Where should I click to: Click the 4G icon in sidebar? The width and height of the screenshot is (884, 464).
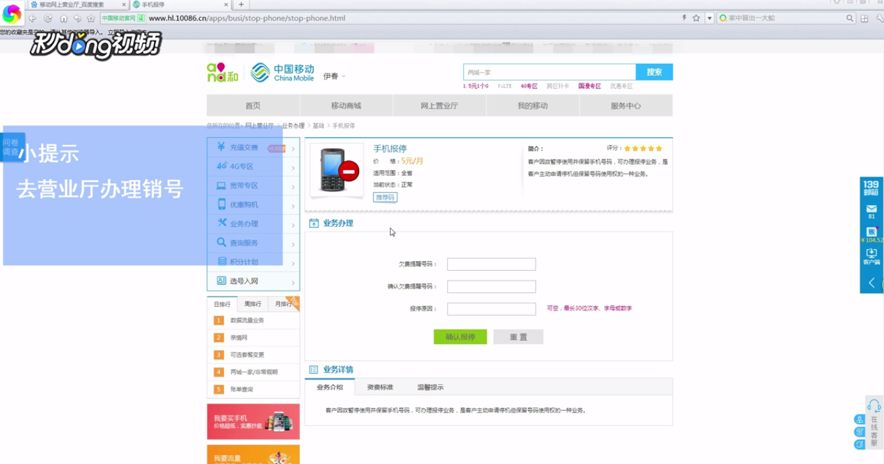click(222, 167)
